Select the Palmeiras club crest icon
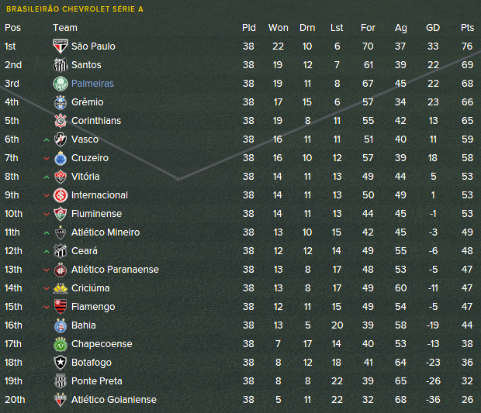Viewport: 481px width, 413px height. 60,84
